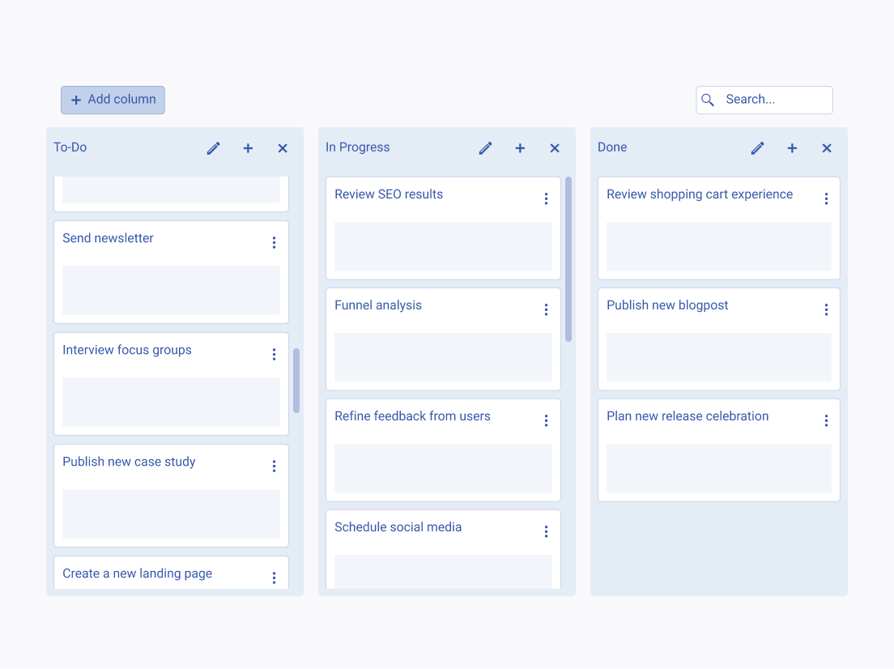Remove the In Progress column
The image size is (894, 669).
pyautogui.click(x=555, y=148)
